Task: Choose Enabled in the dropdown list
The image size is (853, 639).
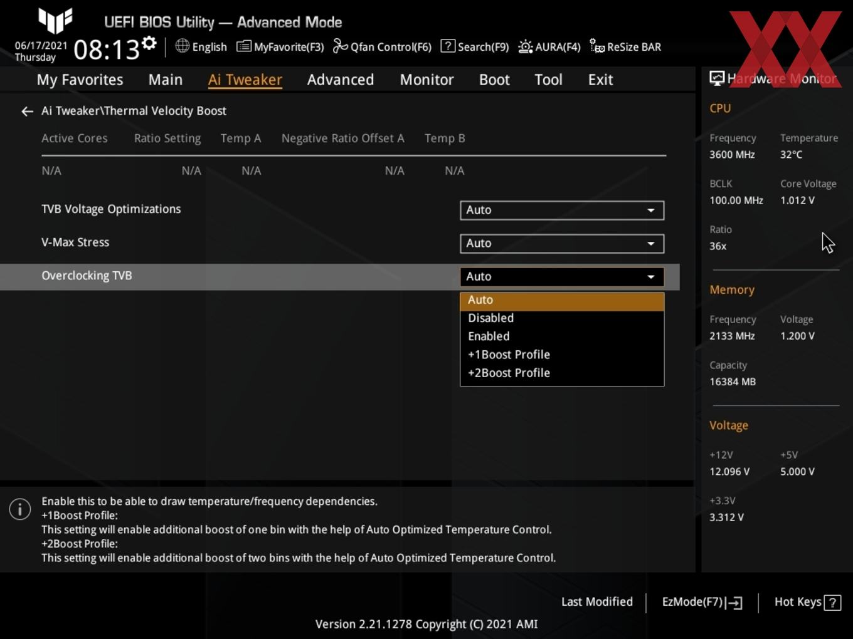Action: 562,336
